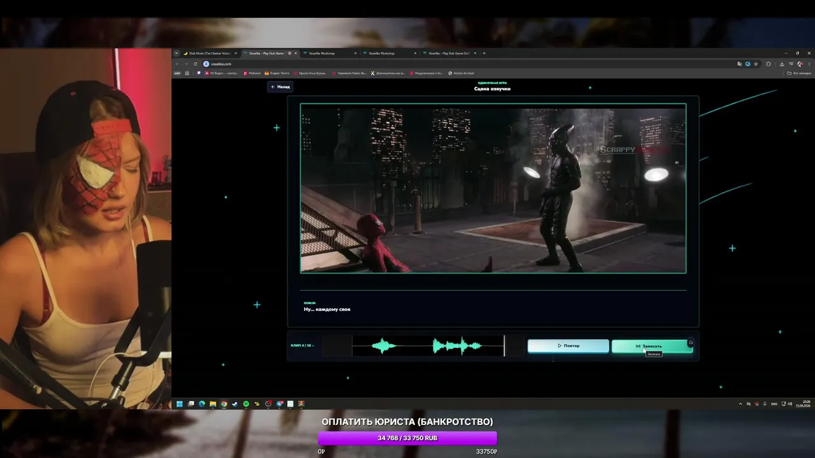
Task: Click the "КЛИП 4 / 16" counter
Action: click(301, 345)
